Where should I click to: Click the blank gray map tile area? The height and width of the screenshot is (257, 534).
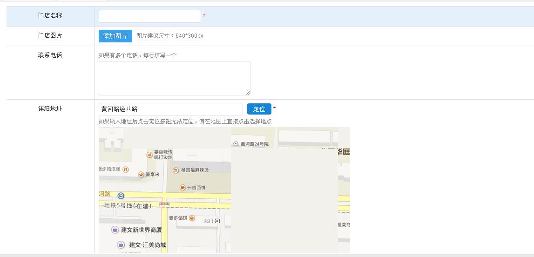284,200
